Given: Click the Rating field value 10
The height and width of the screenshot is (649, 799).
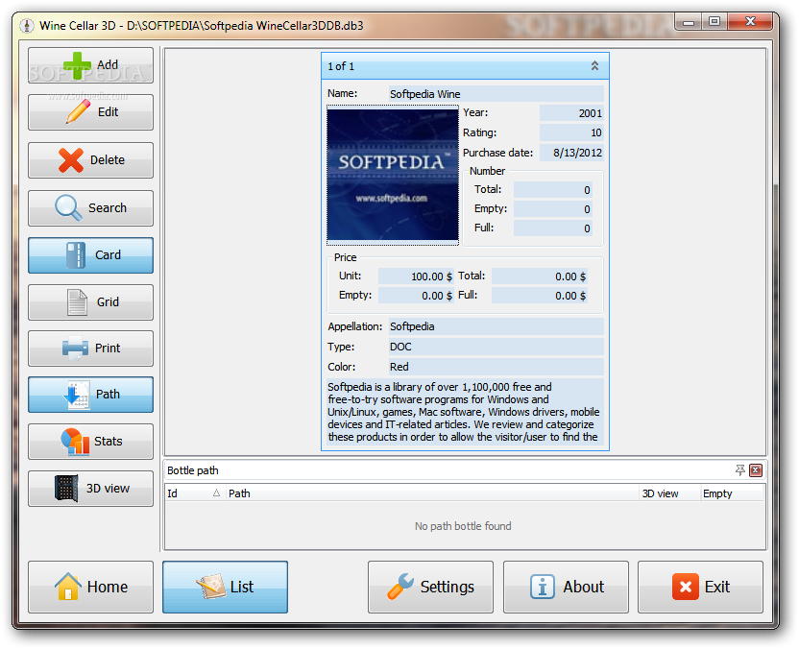Looking at the screenshot, I should point(571,132).
